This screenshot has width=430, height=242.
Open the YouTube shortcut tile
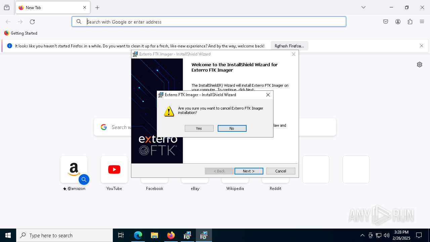click(x=114, y=169)
